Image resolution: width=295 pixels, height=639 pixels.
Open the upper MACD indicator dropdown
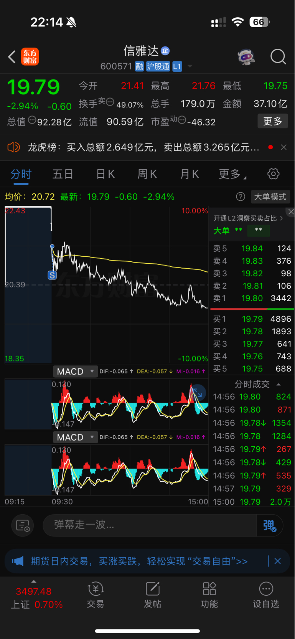(75, 372)
